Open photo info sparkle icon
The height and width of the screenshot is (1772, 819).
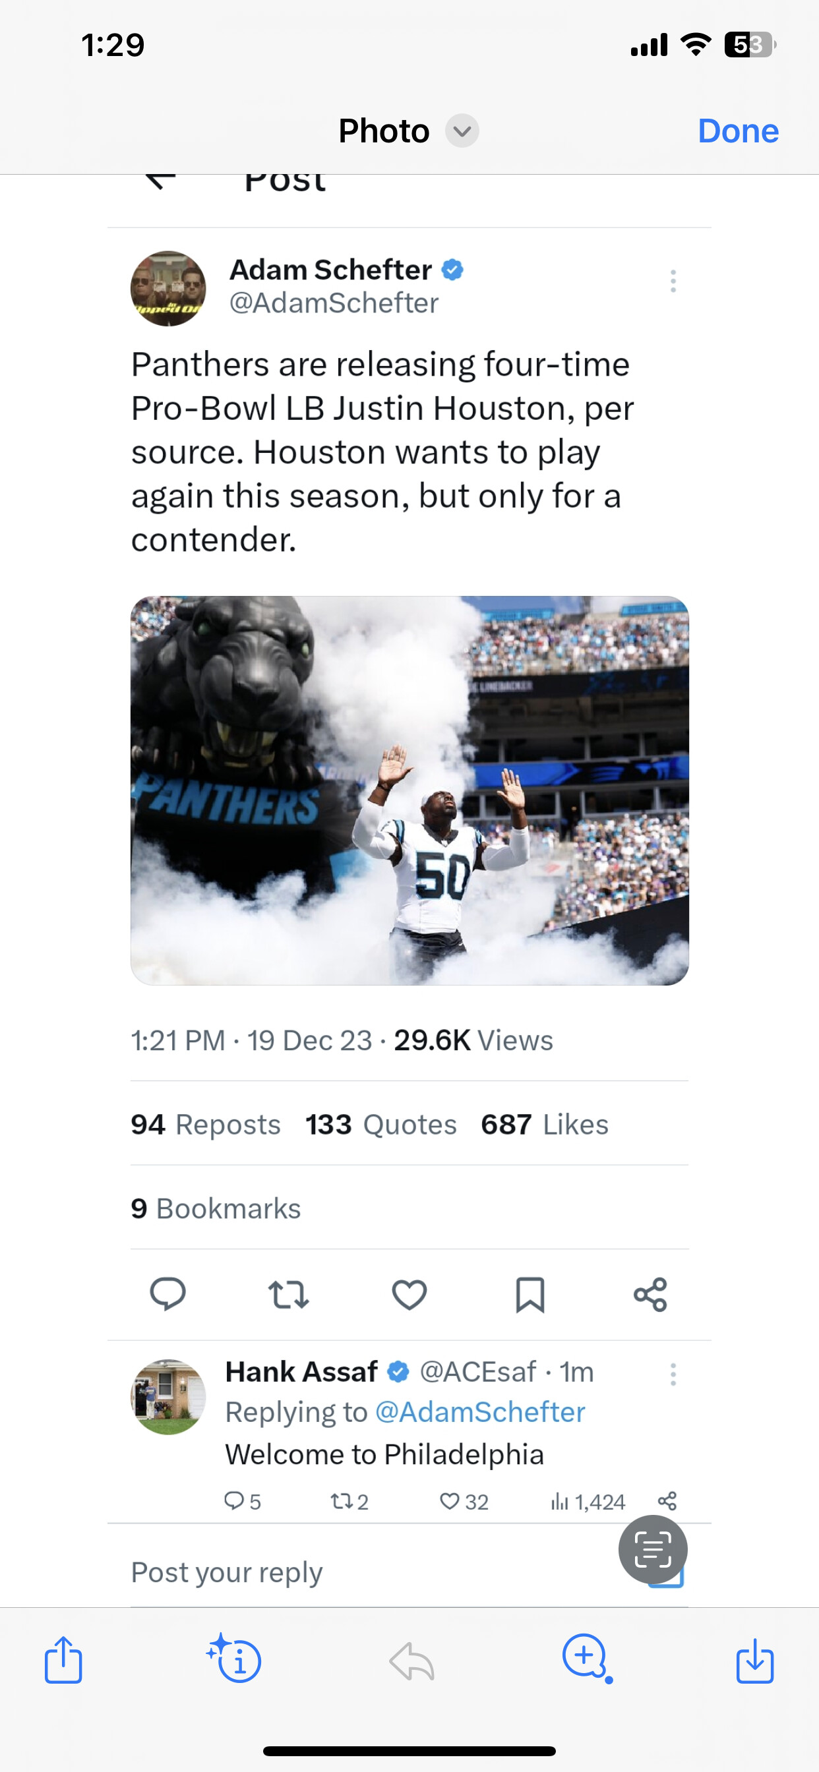236,1659
